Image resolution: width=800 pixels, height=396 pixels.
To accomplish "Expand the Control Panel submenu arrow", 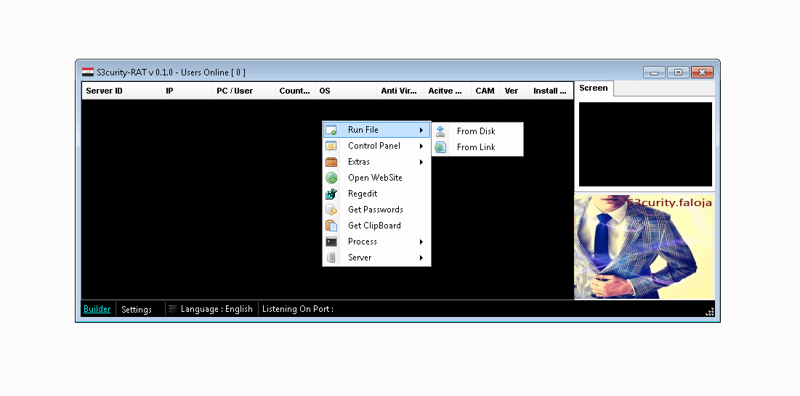I will point(421,146).
